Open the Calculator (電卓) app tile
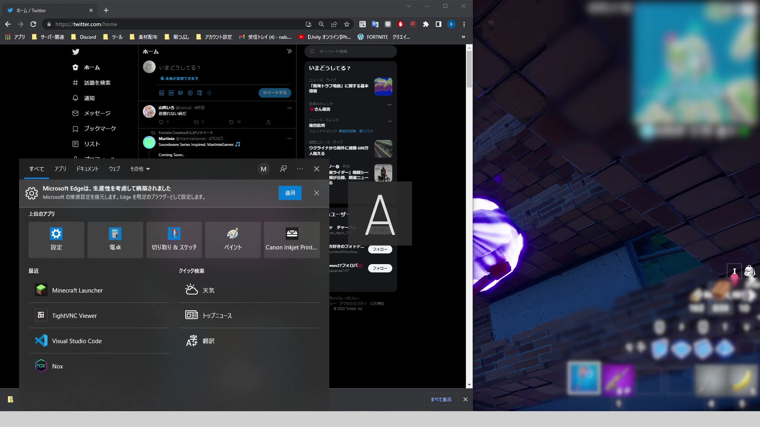 pyautogui.click(x=115, y=240)
